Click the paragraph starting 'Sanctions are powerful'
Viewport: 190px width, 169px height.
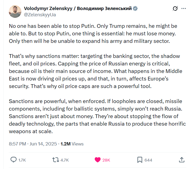click(x=97, y=116)
